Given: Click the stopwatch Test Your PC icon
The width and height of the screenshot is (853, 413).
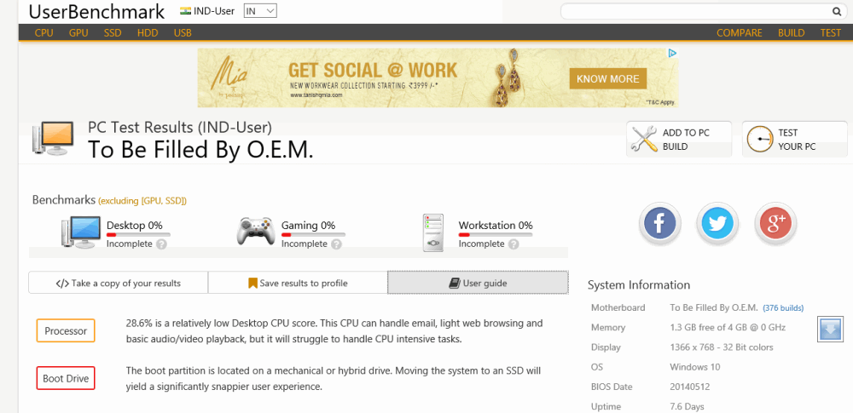Looking at the screenshot, I should coord(760,139).
